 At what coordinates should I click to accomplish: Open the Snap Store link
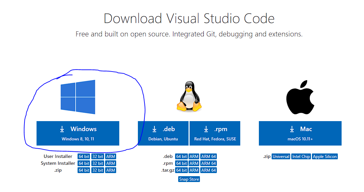(x=189, y=179)
